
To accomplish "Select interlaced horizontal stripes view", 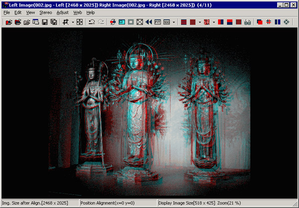I will [183, 22].
